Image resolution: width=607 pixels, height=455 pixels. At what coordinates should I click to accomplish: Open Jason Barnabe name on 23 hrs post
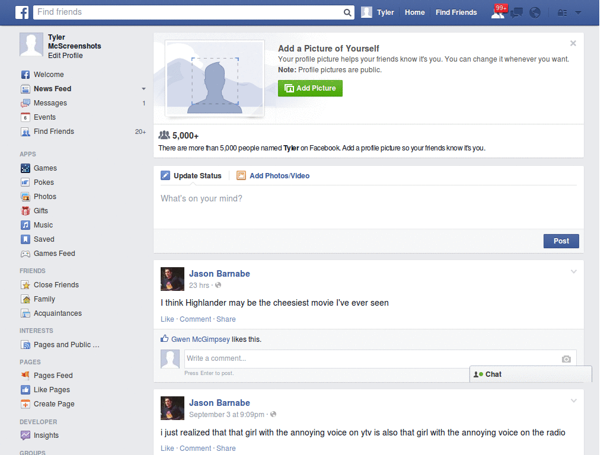[219, 274]
